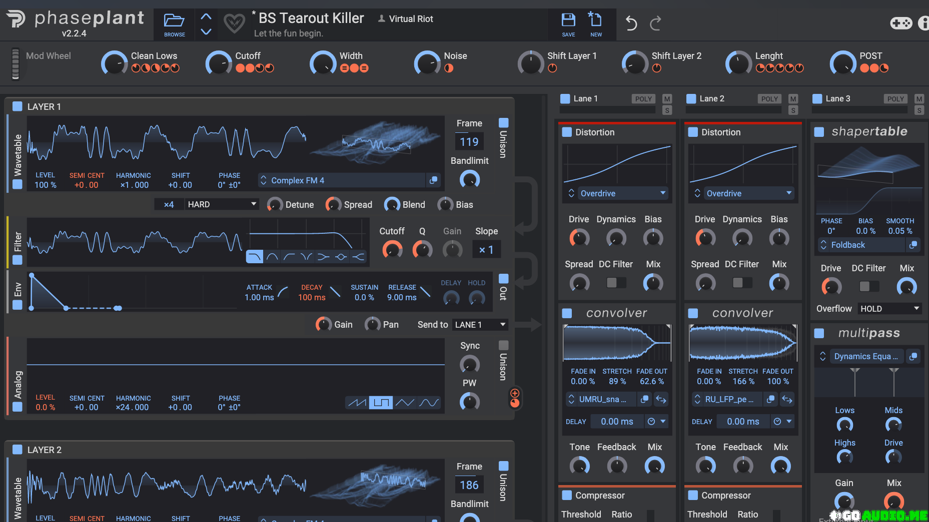Click the reverse icon in Lane 1 convolver
The width and height of the screenshot is (929, 522).
(x=661, y=399)
